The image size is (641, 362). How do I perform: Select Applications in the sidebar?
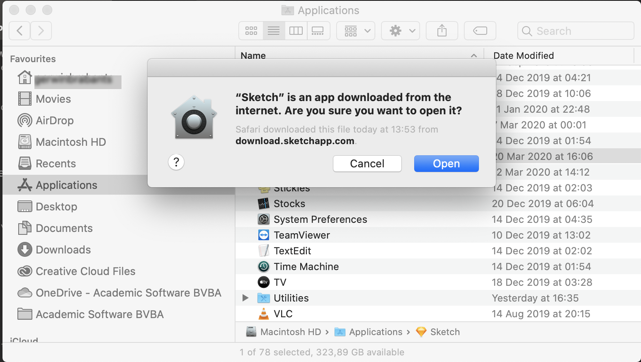(x=66, y=185)
